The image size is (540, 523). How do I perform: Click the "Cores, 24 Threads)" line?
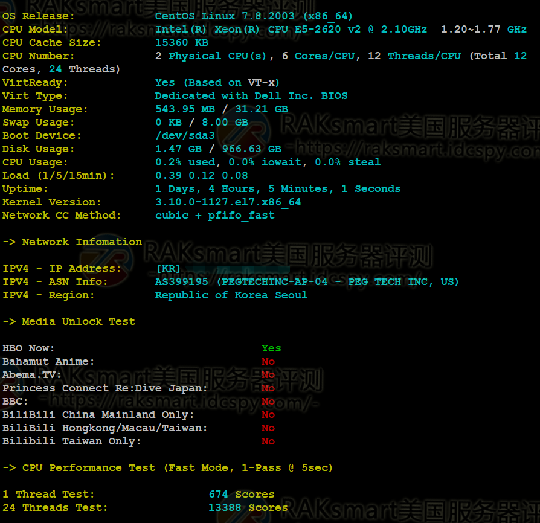(x=61, y=69)
